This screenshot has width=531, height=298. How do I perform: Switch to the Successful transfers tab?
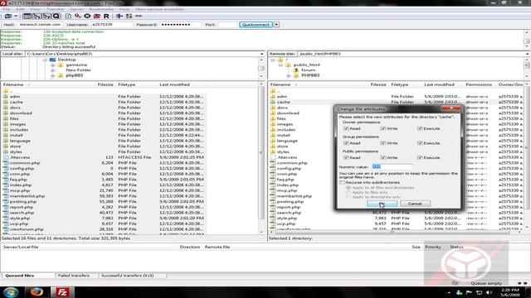click(127, 276)
